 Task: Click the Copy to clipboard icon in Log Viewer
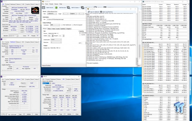point(89,12)
